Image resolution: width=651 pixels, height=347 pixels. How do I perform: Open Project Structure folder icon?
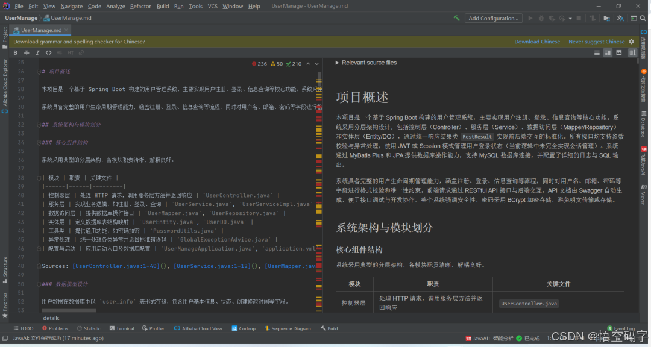pos(606,18)
